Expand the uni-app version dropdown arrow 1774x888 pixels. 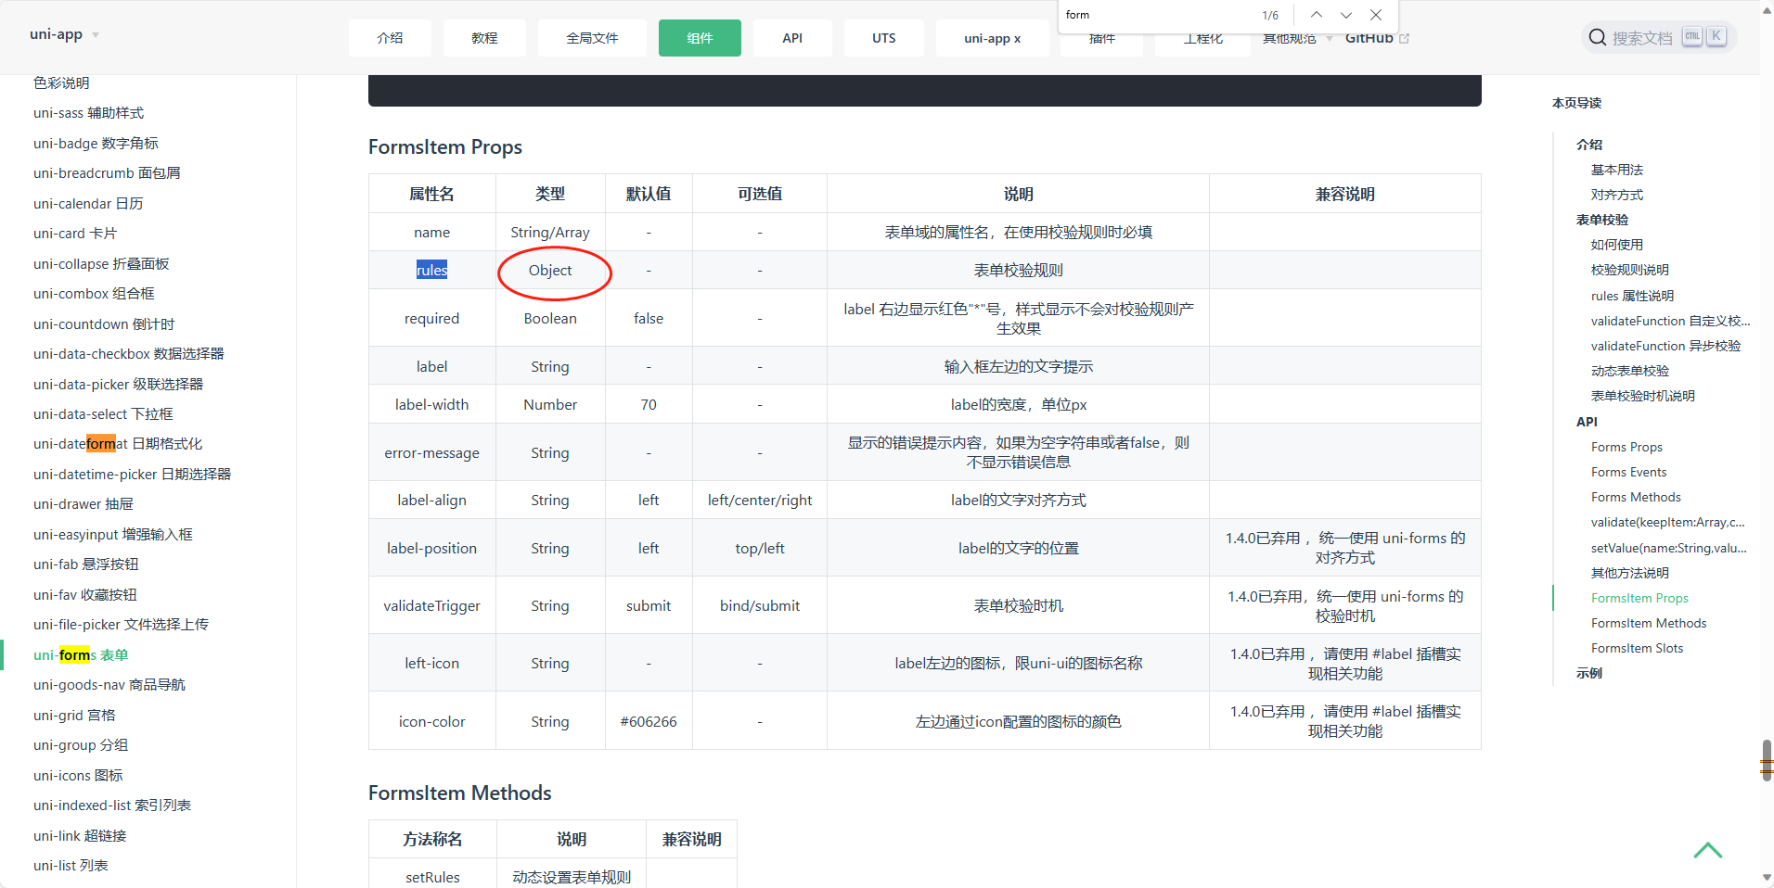coord(96,35)
